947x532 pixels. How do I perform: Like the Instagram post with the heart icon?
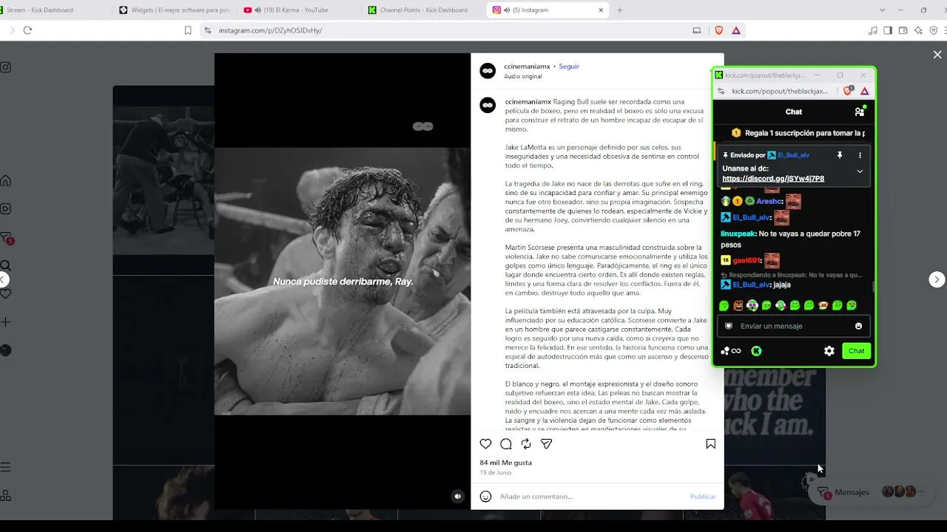point(485,444)
